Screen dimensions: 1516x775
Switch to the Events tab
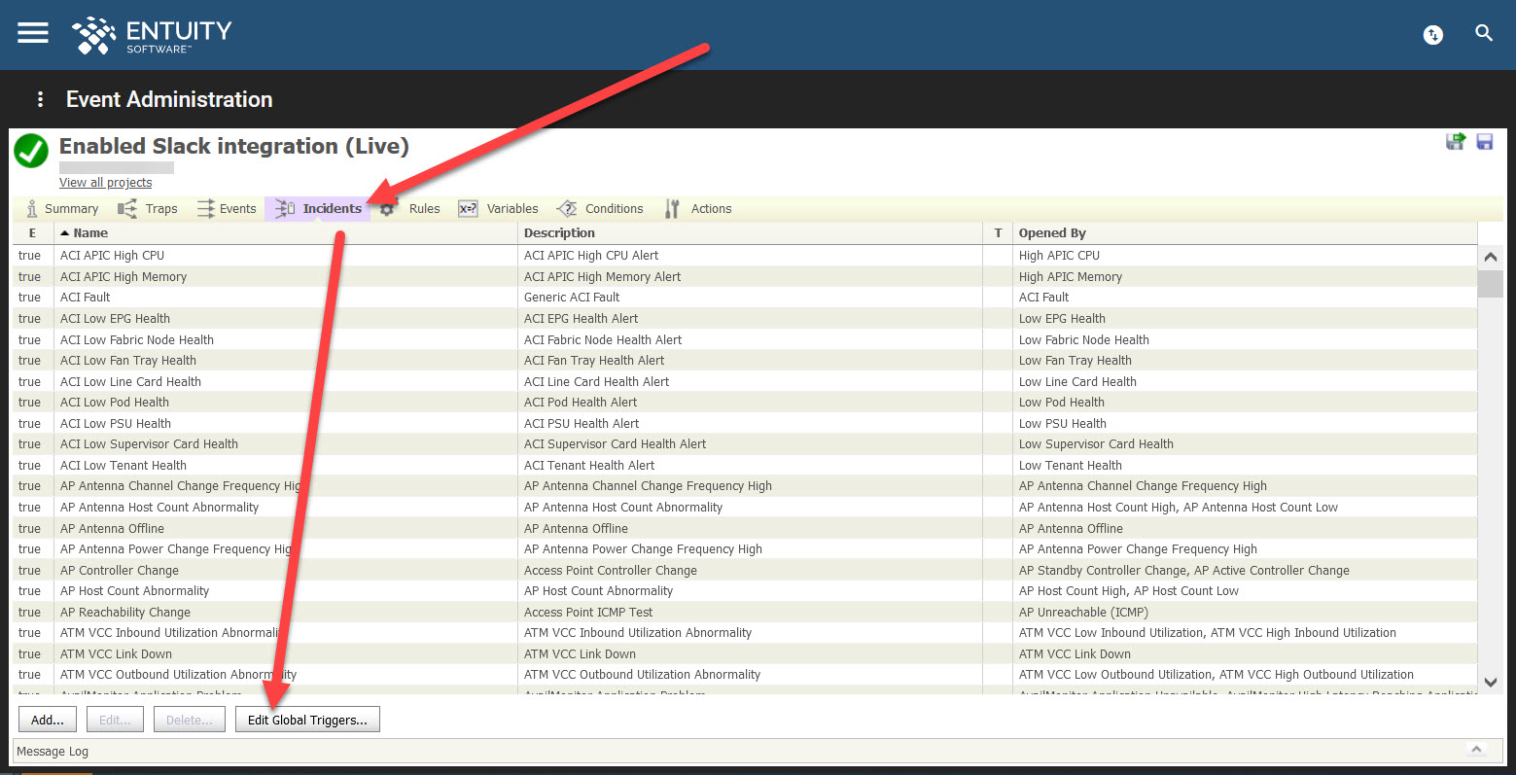pyautogui.click(x=227, y=209)
